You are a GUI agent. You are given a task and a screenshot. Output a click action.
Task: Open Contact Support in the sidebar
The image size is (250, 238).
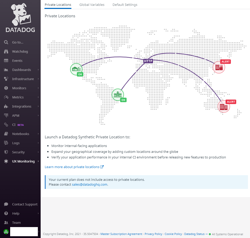coord(25,204)
